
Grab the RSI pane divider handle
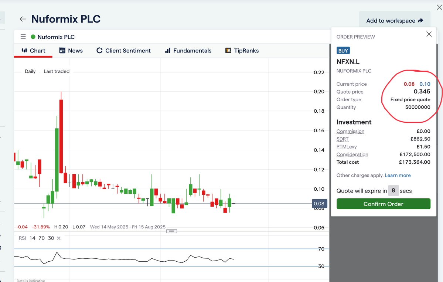pos(171,231)
